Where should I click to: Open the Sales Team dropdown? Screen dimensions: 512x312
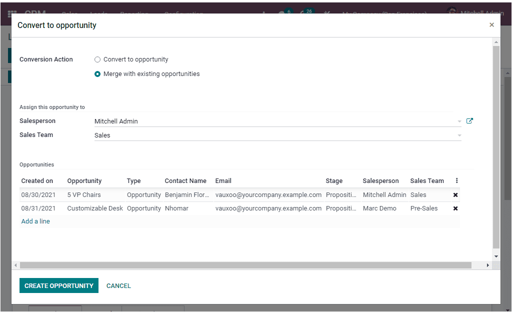[458, 134]
